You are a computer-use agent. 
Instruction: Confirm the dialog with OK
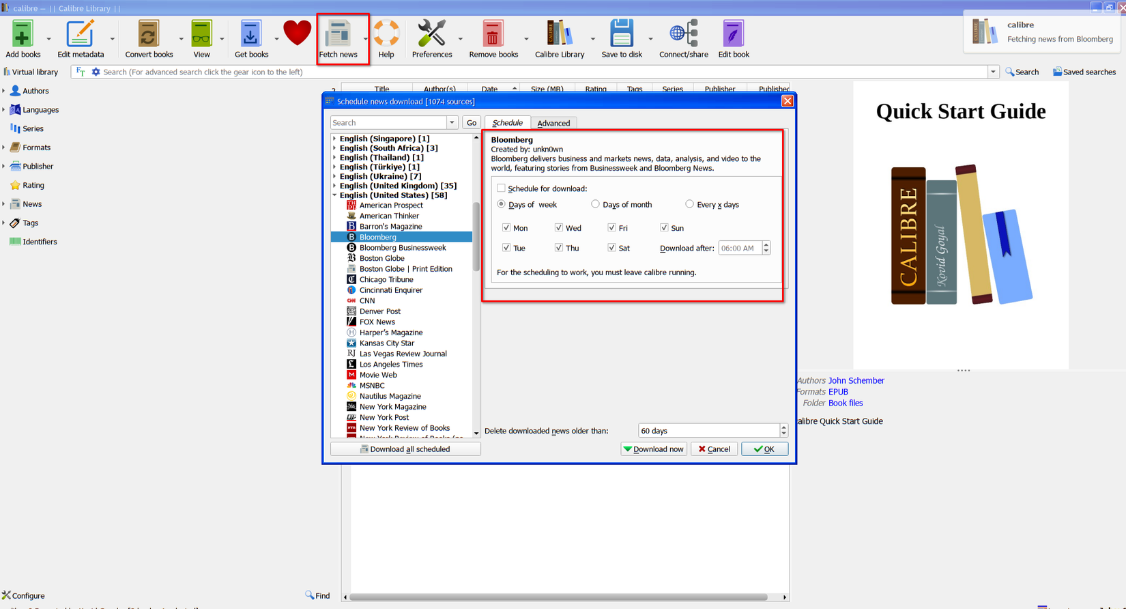(x=764, y=449)
